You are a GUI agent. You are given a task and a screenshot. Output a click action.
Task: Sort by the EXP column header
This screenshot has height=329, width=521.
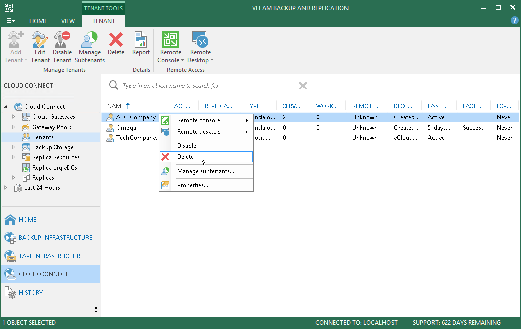coord(504,106)
